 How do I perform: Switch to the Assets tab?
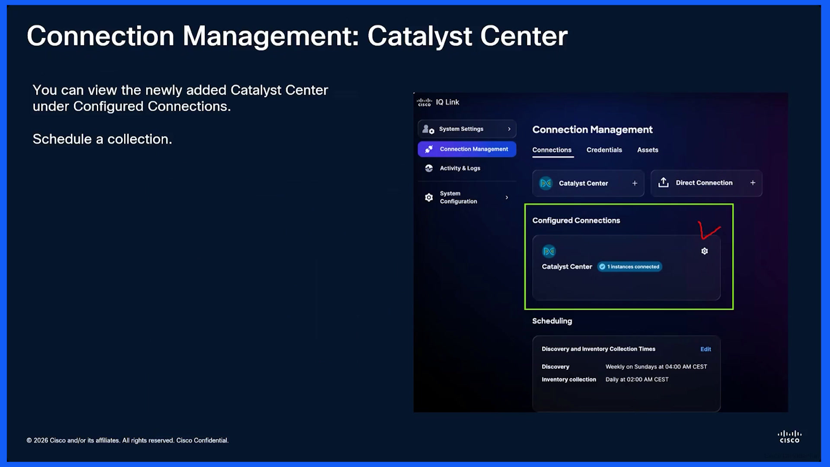(x=648, y=150)
